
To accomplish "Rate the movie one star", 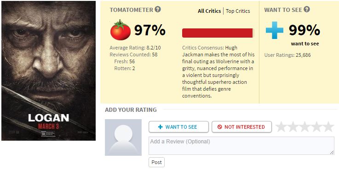I will pos(281,126).
